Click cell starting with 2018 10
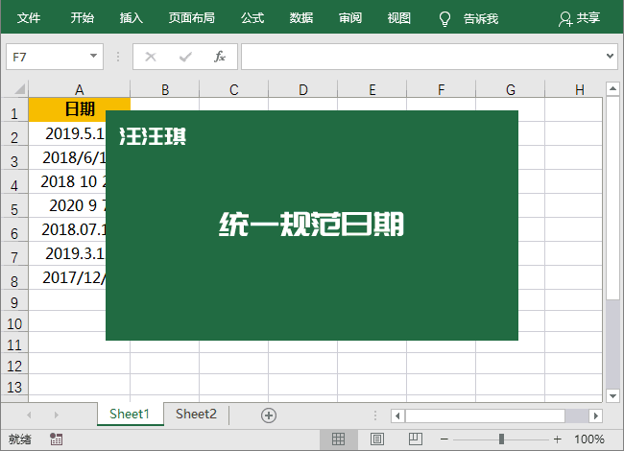Viewport: 624px width, 451px height. tap(67, 181)
